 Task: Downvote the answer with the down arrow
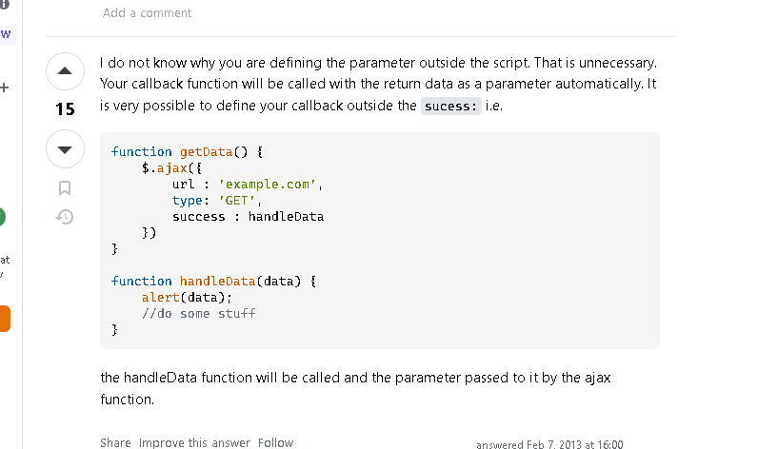65,149
